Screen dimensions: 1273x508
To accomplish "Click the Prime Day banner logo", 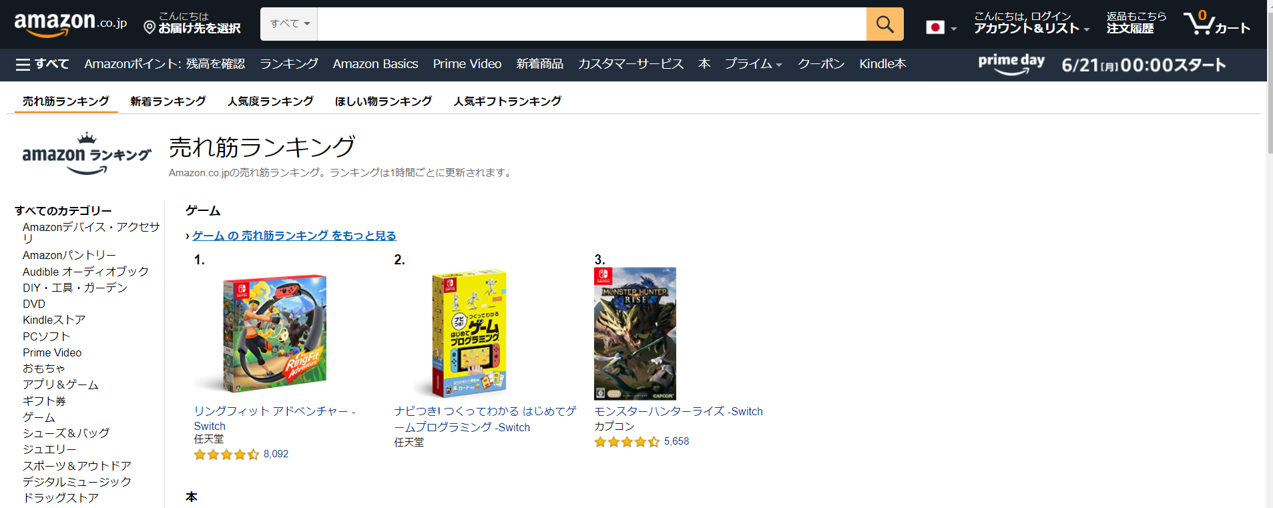I will point(1011,64).
